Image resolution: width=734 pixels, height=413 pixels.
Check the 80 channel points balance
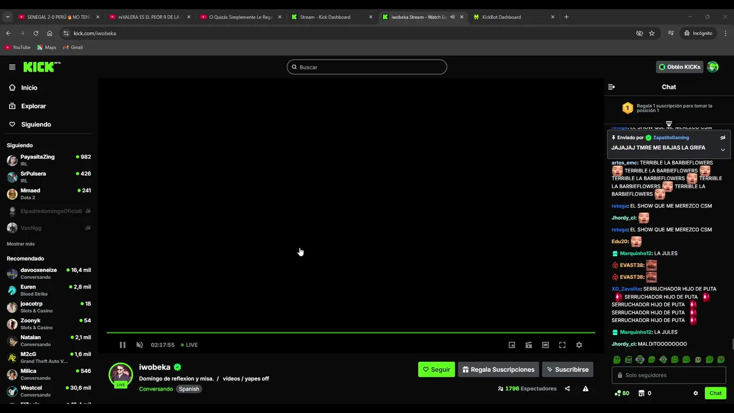[622, 393]
